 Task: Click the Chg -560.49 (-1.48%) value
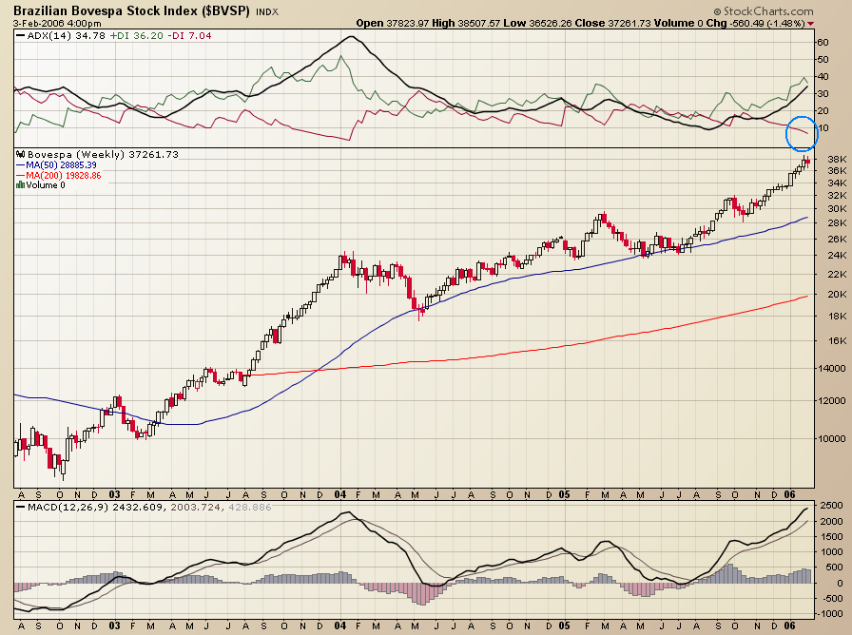coord(755,24)
